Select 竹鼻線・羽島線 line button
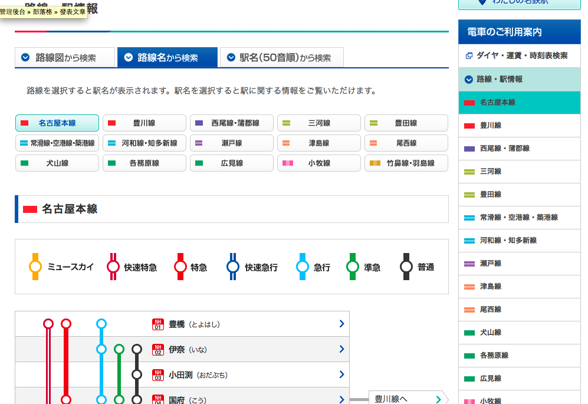This screenshot has width=588, height=404. (406, 163)
